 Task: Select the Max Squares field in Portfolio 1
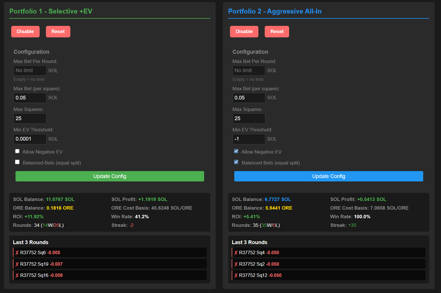pos(30,118)
